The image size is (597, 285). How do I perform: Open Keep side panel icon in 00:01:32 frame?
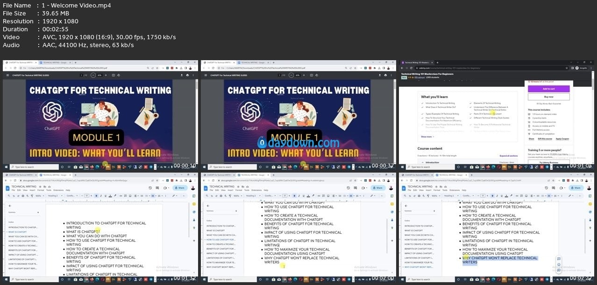click(194, 204)
